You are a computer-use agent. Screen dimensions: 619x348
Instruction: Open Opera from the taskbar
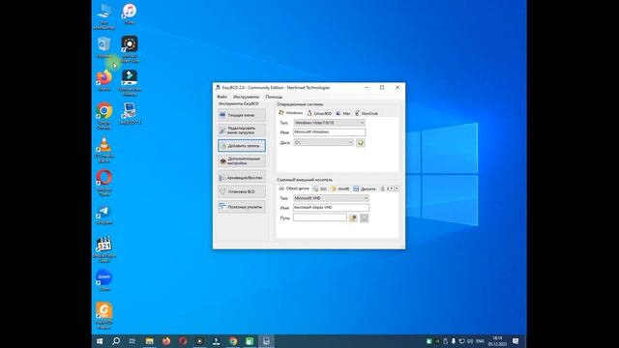tap(183, 341)
